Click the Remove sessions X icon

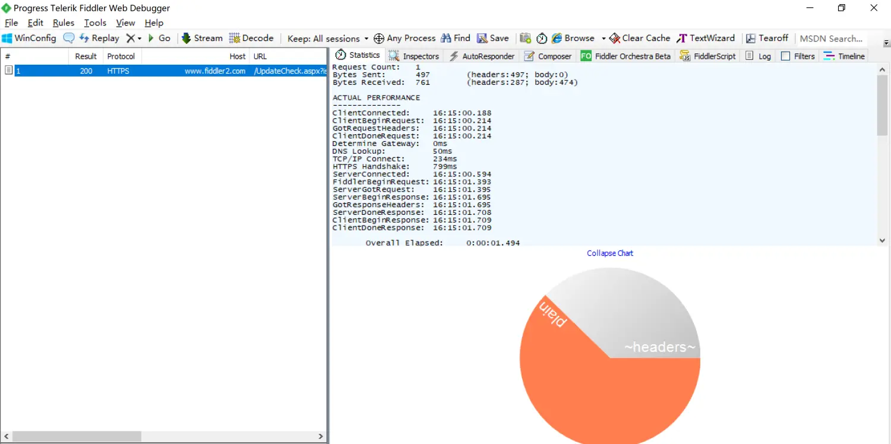coord(131,38)
